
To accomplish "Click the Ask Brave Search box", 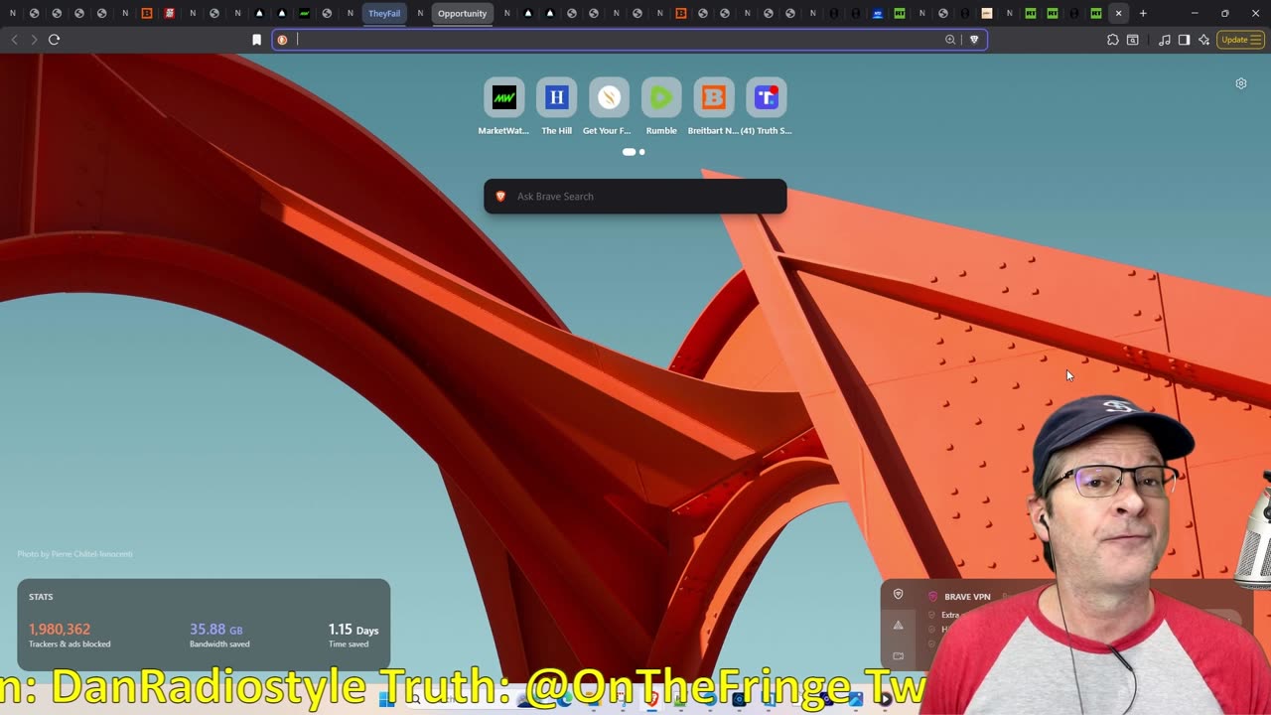I will pyautogui.click(x=635, y=197).
